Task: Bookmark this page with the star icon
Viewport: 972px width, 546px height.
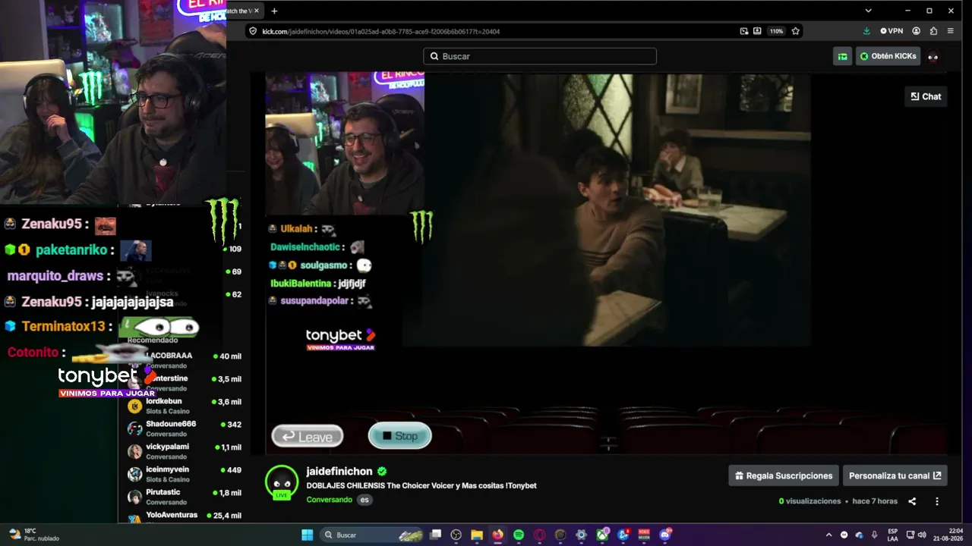Action: pos(795,31)
